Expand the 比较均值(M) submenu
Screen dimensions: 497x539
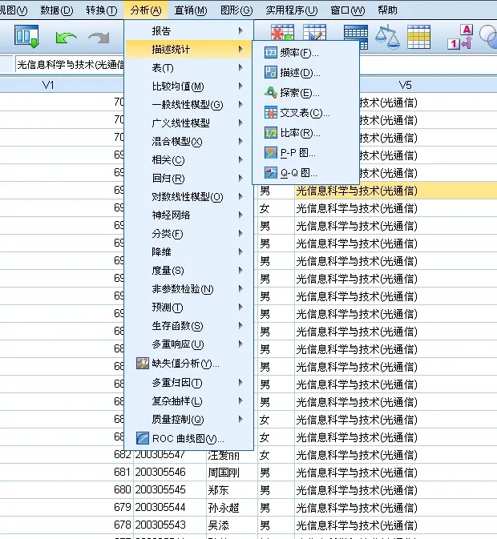(x=189, y=86)
